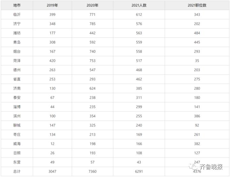Click the 威海 2019 value 12
The image size is (230, 177).
pyautogui.click(x=52, y=144)
